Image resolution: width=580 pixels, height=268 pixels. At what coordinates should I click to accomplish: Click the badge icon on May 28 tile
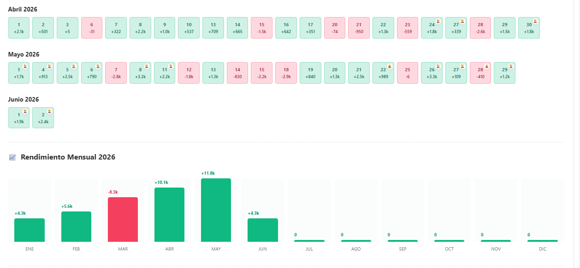click(487, 66)
